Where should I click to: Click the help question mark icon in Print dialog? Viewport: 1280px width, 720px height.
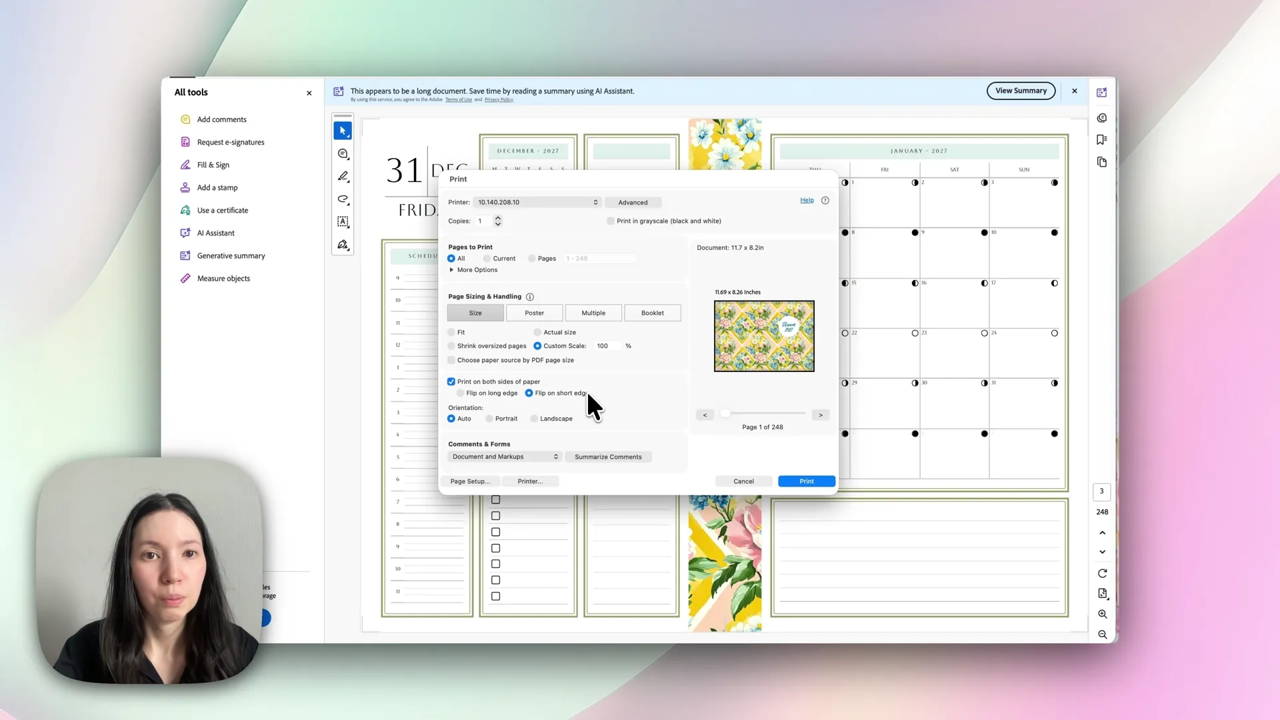point(825,200)
